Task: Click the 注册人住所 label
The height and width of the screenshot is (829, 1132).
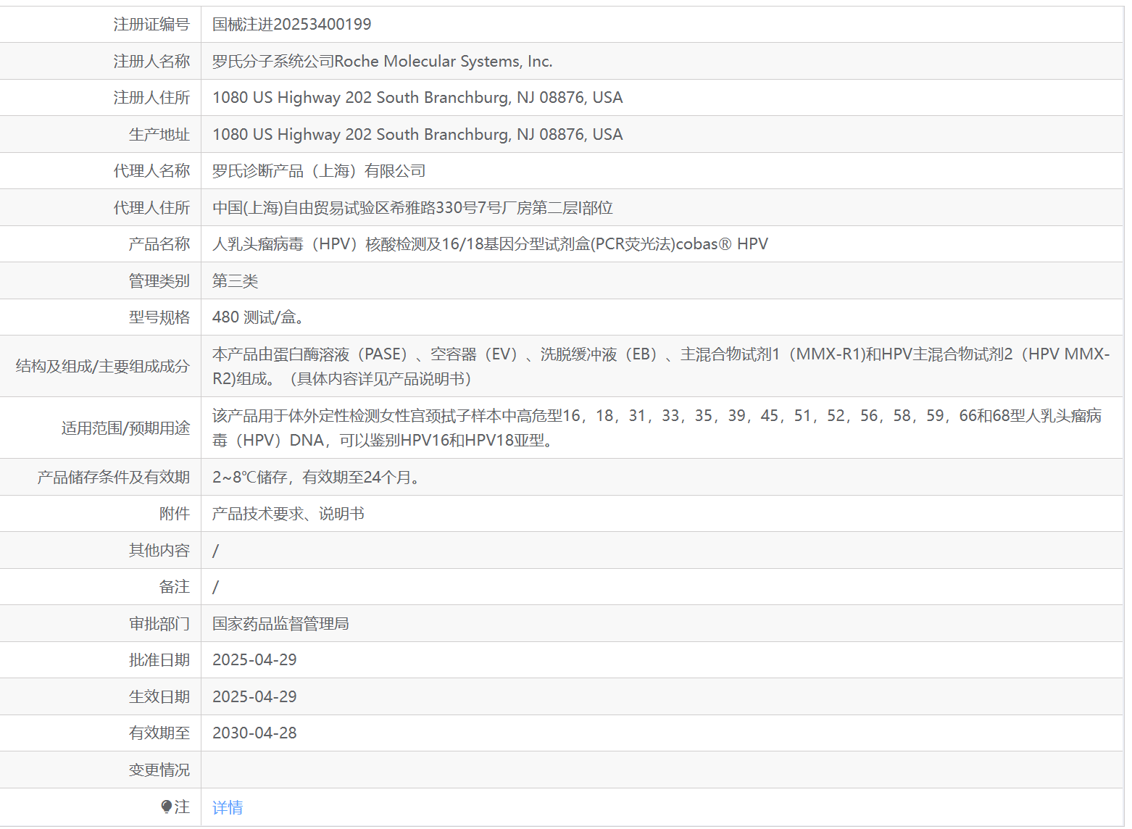Action: tap(151, 98)
